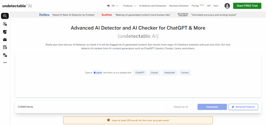Click the orange warning exclamation icon

point(108,120)
